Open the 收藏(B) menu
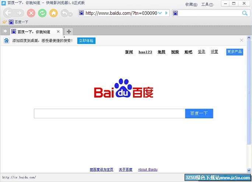The height and width of the screenshot is (182, 252). [192, 4]
